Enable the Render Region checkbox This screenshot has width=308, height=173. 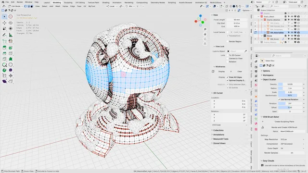(228, 42)
